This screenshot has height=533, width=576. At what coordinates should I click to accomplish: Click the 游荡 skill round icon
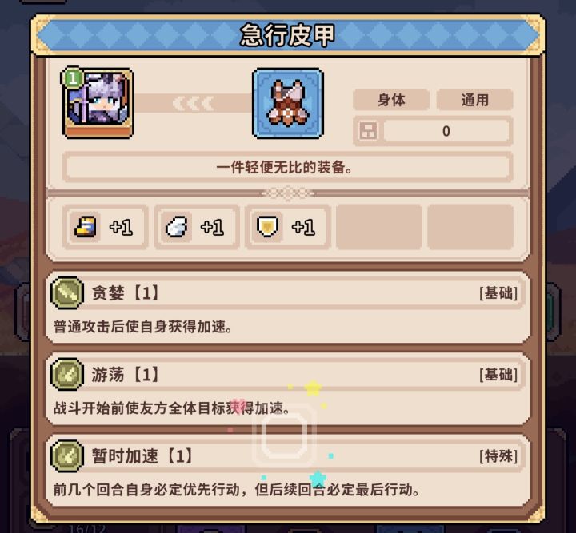point(67,375)
